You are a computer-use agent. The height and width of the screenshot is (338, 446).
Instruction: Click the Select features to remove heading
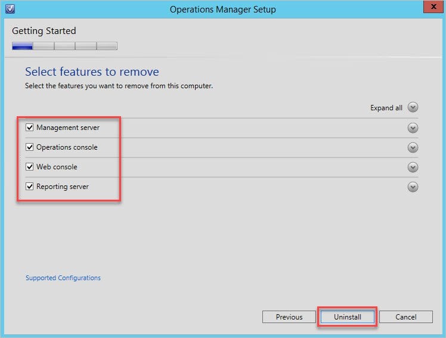(x=92, y=72)
